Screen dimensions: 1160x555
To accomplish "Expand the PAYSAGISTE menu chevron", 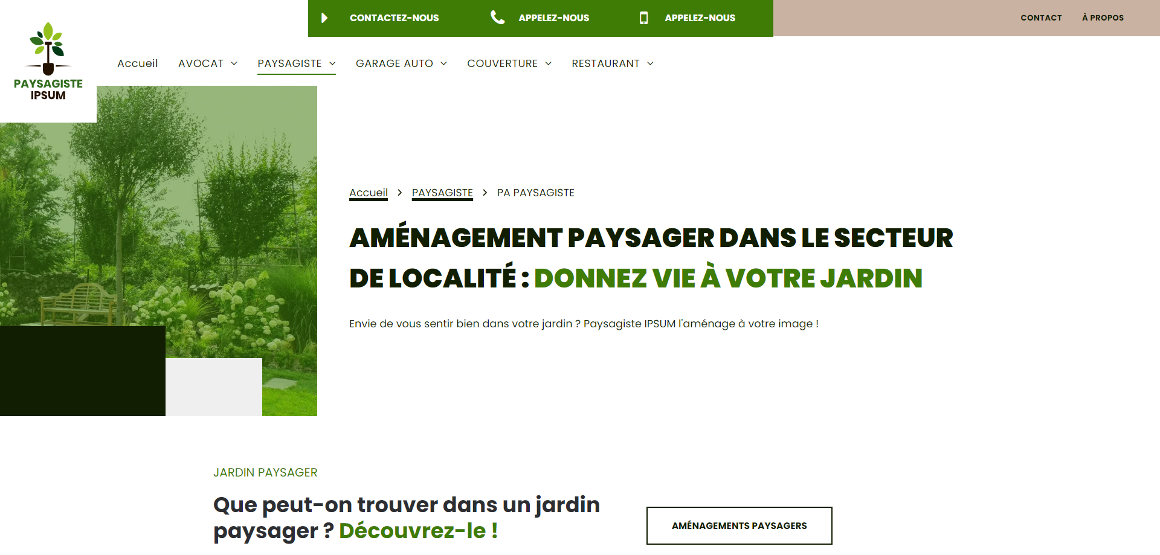I will [x=332, y=64].
